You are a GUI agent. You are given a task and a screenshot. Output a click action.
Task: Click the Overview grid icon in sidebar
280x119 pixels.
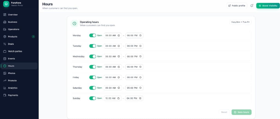pyautogui.click(x=5, y=15)
